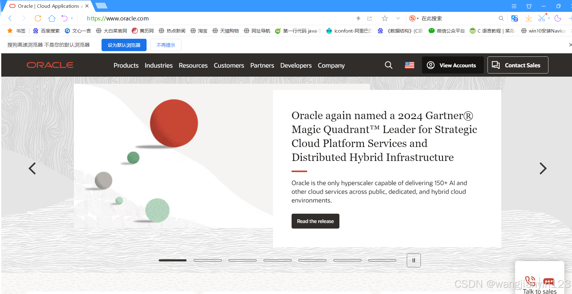Open the downloads arrow icon
The height and width of the screenshot is (294, 572).
(529, 18)
